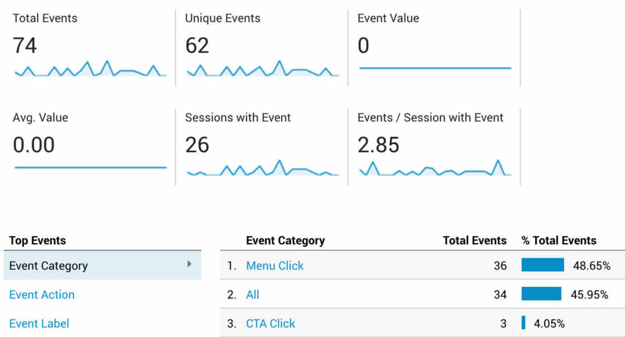This screenshot has width=625, height=337.
Task: Open the CTA Click category link
Action: [270, 324]
